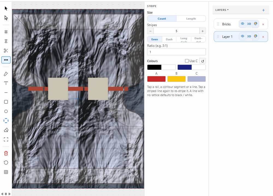Click the left arrow at bottom-left corner
Viewport: 273px width, 196px height.
coord(2,194)
